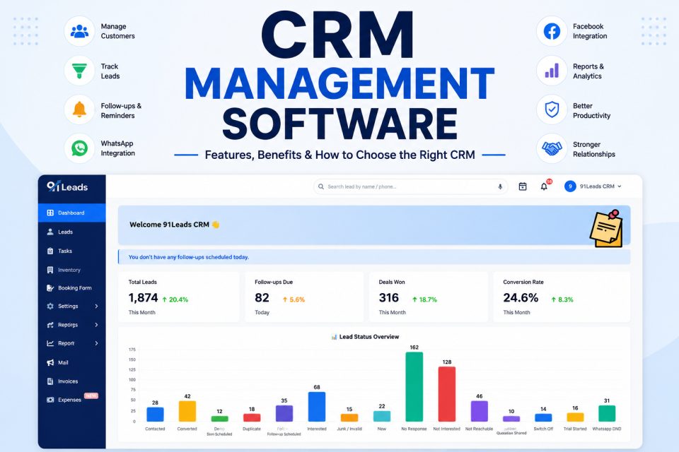The width and height of the screenshot is (679, 452).
Task: Click the Deals Won stat card
Action: click(429, 297)
